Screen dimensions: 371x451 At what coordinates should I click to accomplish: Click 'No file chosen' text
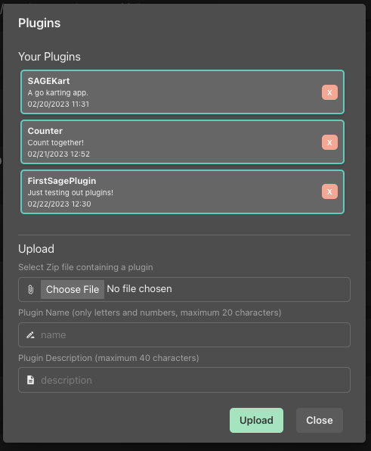click(139, 289)
